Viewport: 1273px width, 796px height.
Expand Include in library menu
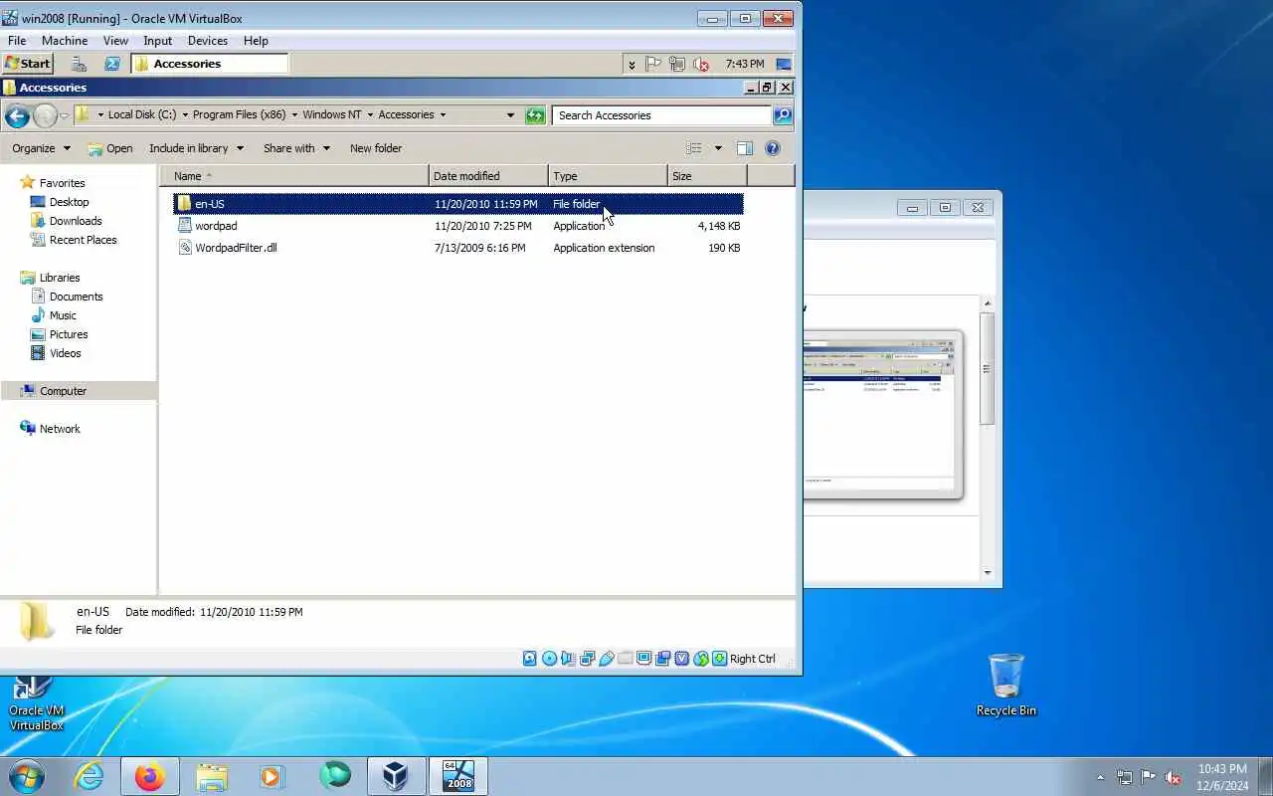[196, 148]
